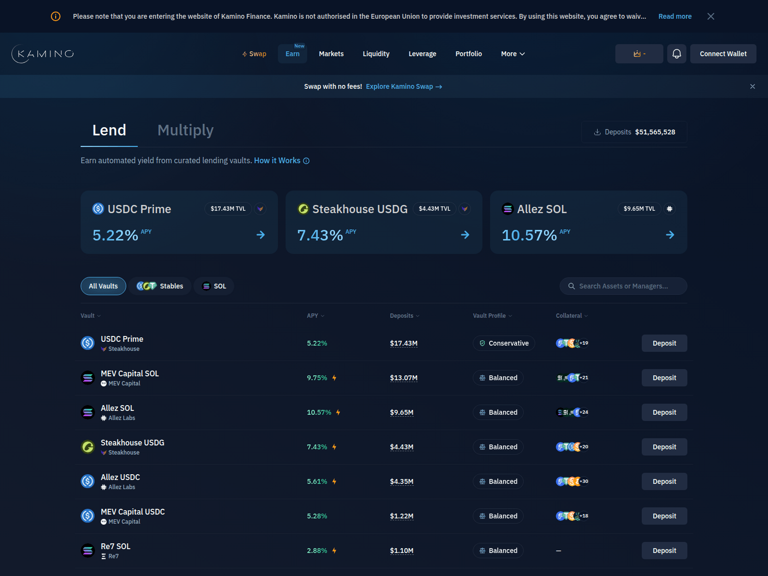Click the crown points button
Viewport: 768px width, 576px height.
point(639,54)
